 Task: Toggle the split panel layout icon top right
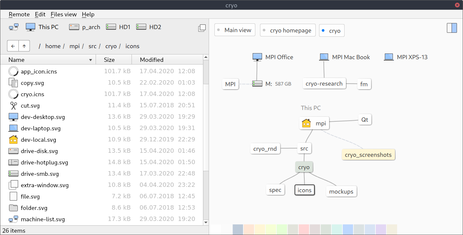click(x=452, y=28)
